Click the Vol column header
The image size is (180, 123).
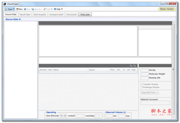128,70
